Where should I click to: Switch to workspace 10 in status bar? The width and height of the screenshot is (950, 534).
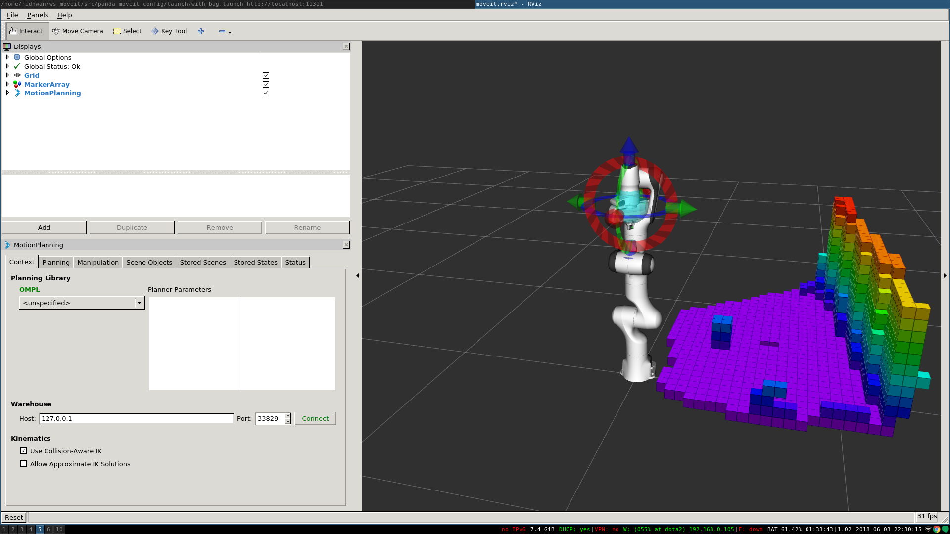59,529
